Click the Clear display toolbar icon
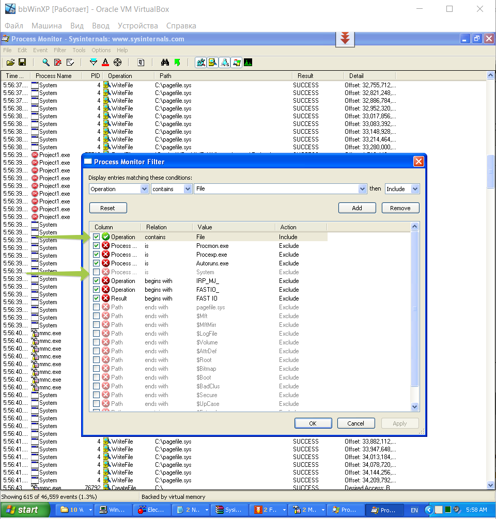This screenshot has width=496, height=519. 70,62
